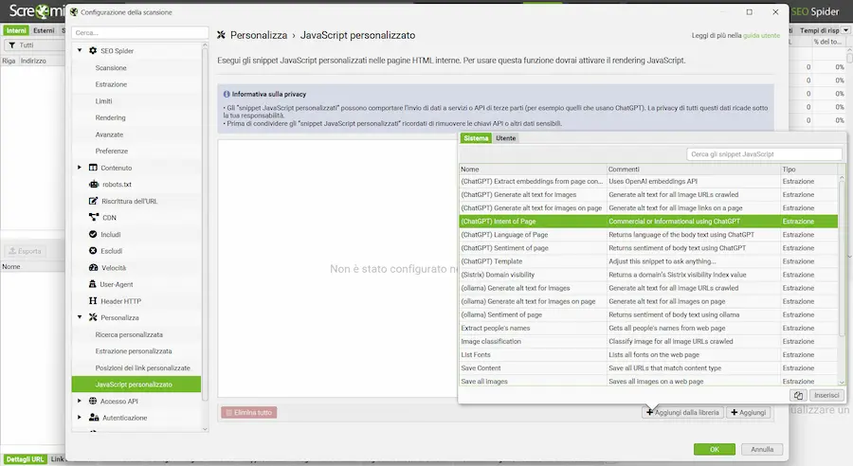Click the Riscrittura dell'URL edit icon
This screenshot has height=466, width=853.
click(x=93, y=201)
